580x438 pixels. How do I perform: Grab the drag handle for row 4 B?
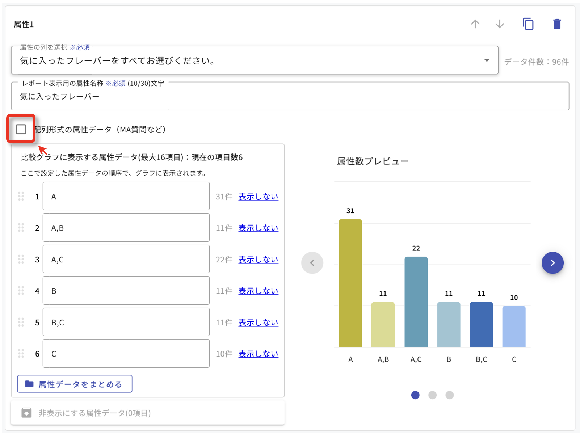tap(21, 291)
